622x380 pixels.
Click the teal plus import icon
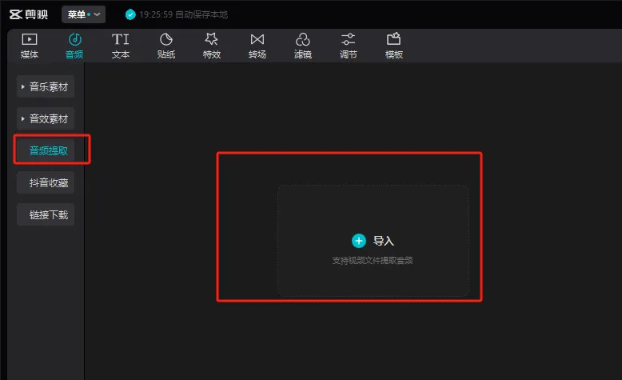click(x=359, y=241)
